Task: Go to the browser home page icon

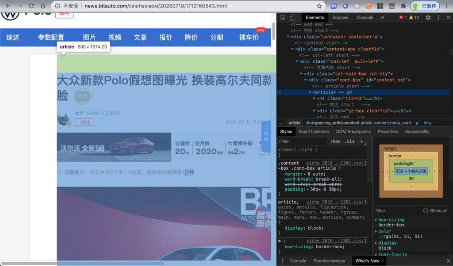Action: tap(43, 6)
